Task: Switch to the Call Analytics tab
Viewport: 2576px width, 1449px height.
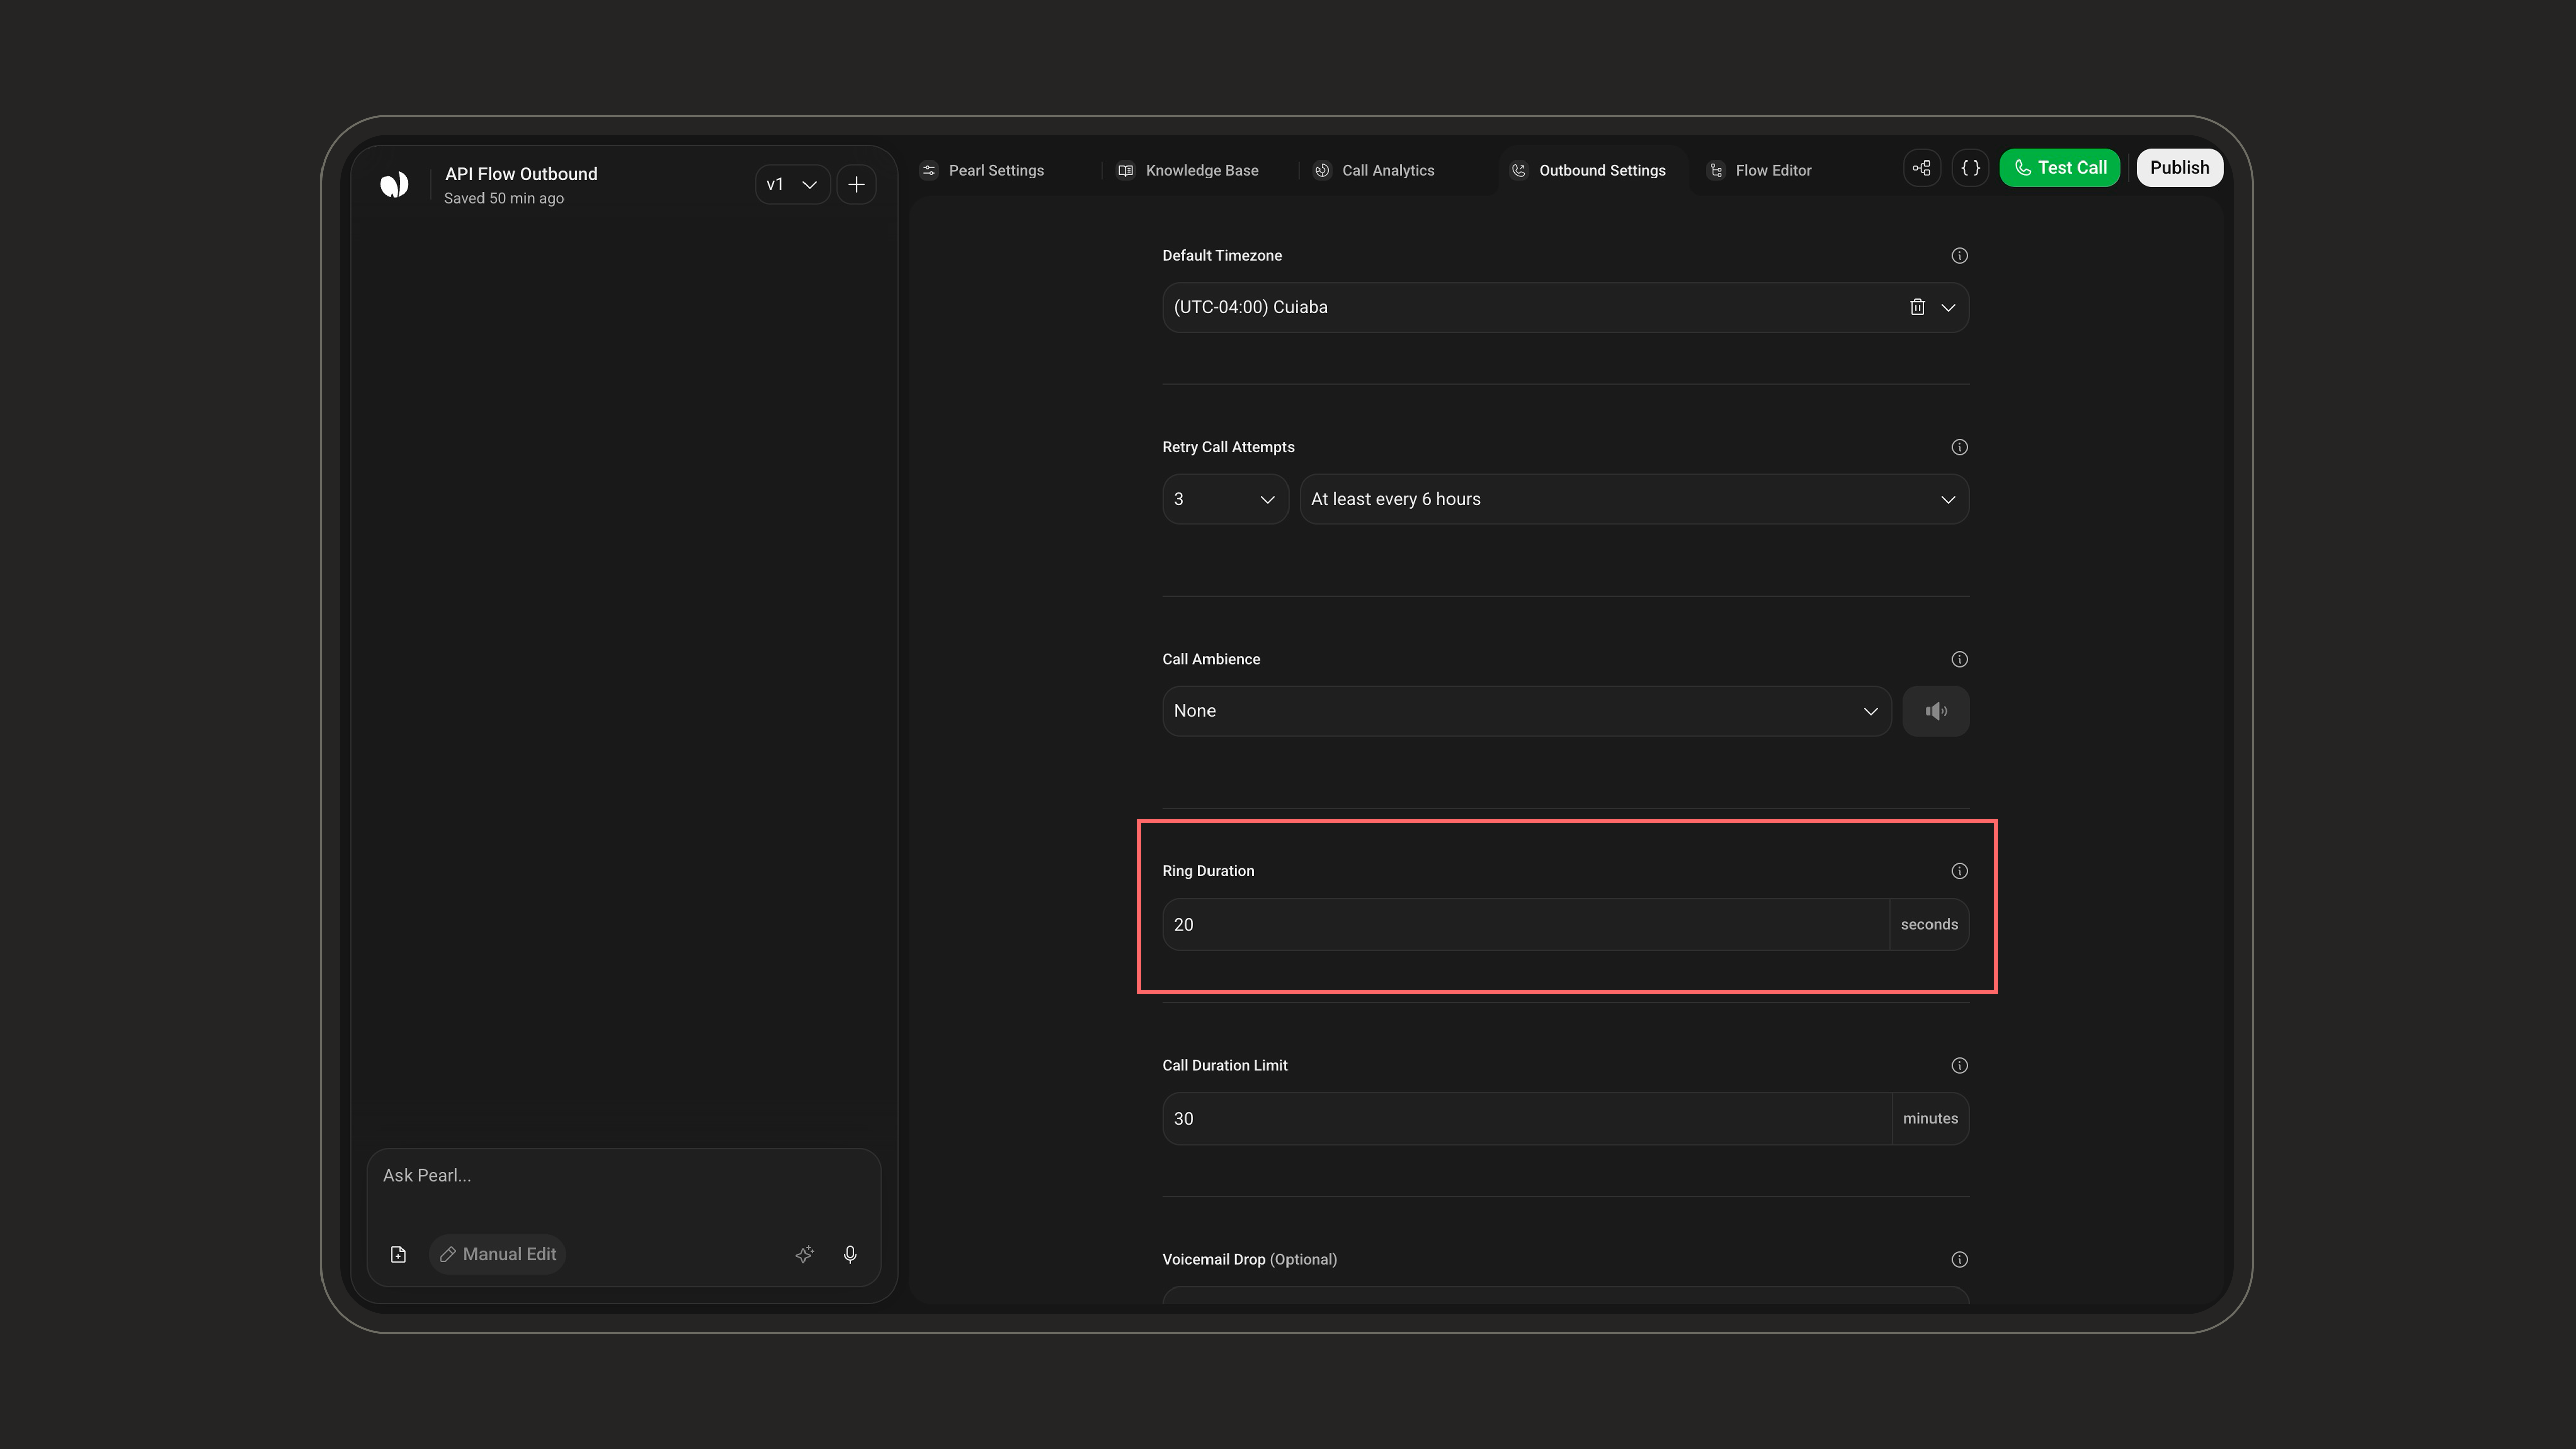Action: tap(1375, 170)
